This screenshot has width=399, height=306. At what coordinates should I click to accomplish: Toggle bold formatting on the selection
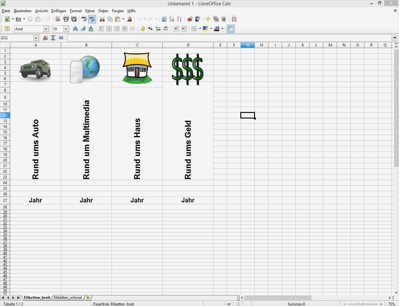click(x=75, y=29)
